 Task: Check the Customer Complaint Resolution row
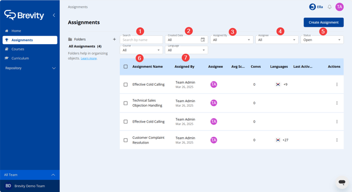tap(126, 140)
